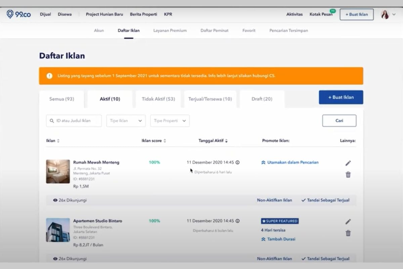The image size is (403, 269).
Task: Open the Favorit tab
Action: coord(249,31)
